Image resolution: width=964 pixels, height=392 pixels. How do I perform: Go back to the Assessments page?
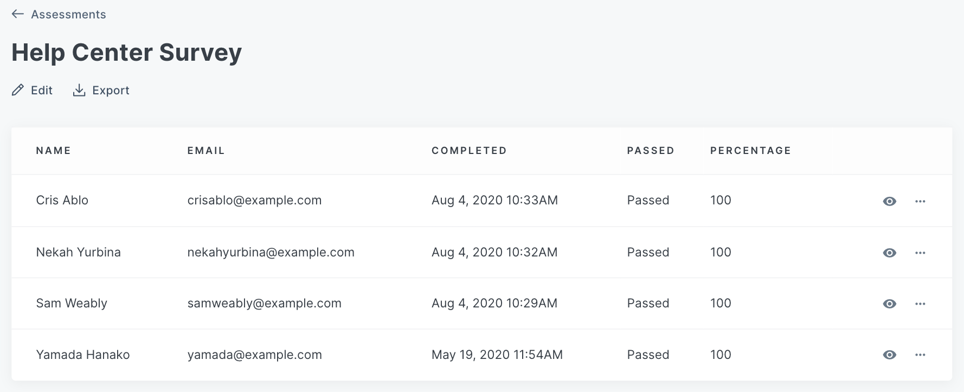click(x=68, y=15)
